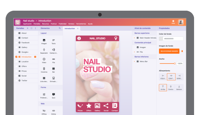The image size is (204, 115).
Task: Expand the Menu Bar tree node
Action: [x=134, y=61]
